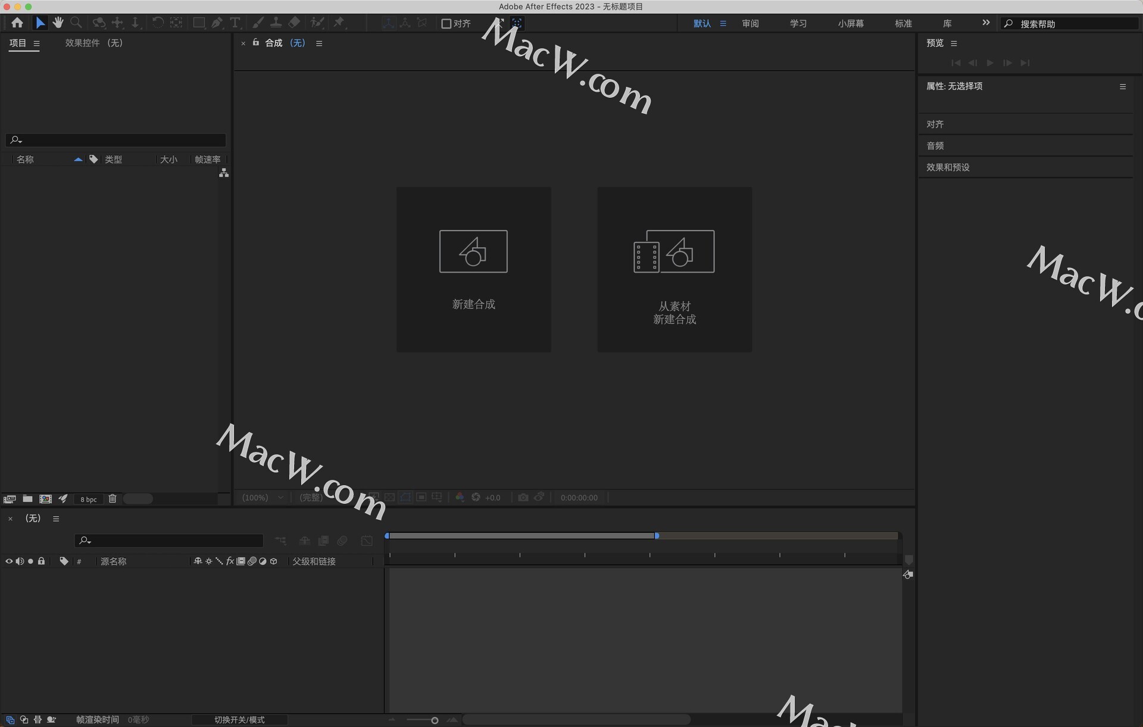The width and height of the screenshot is (1143, 727).
Task: Click the 8 bpc color depth button
Action: click(89, 500)
